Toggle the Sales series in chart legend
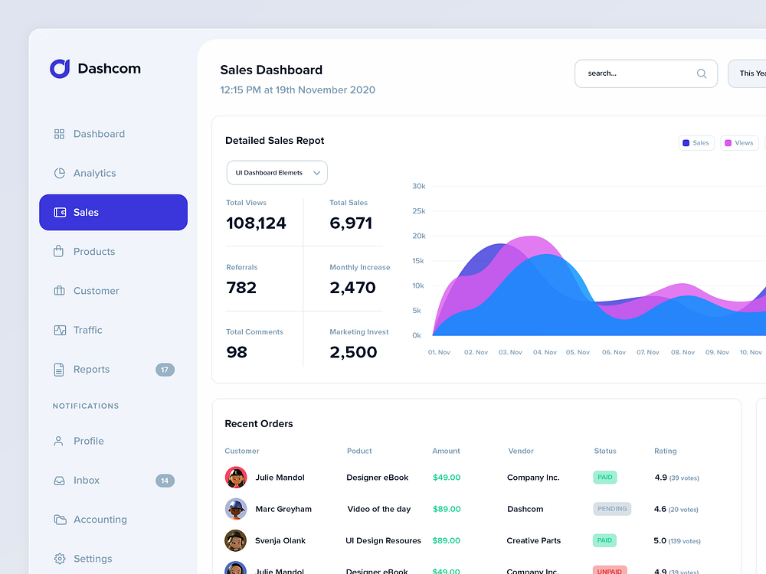The height and width of the screenshot is (574, 766). tap(696, 142)
